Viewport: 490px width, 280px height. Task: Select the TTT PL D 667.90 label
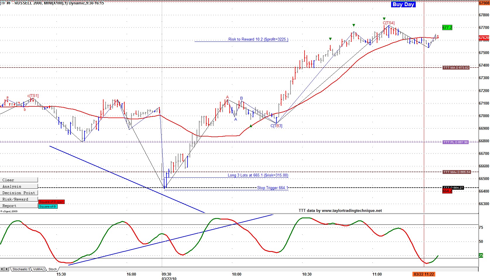pyautogui.click(x=456, y=142)
